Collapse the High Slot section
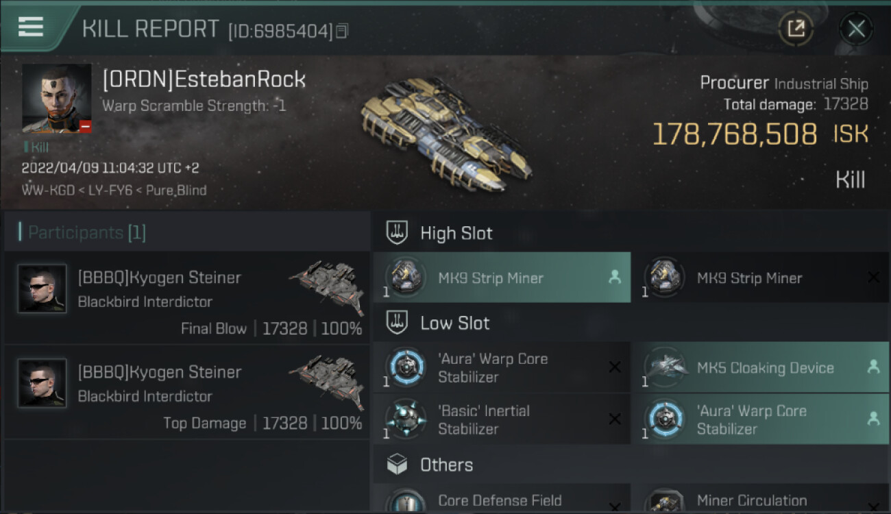 tap(456, 233)
